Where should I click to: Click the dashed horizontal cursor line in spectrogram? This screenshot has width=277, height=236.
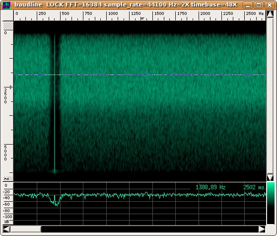[x=140, y=75]
